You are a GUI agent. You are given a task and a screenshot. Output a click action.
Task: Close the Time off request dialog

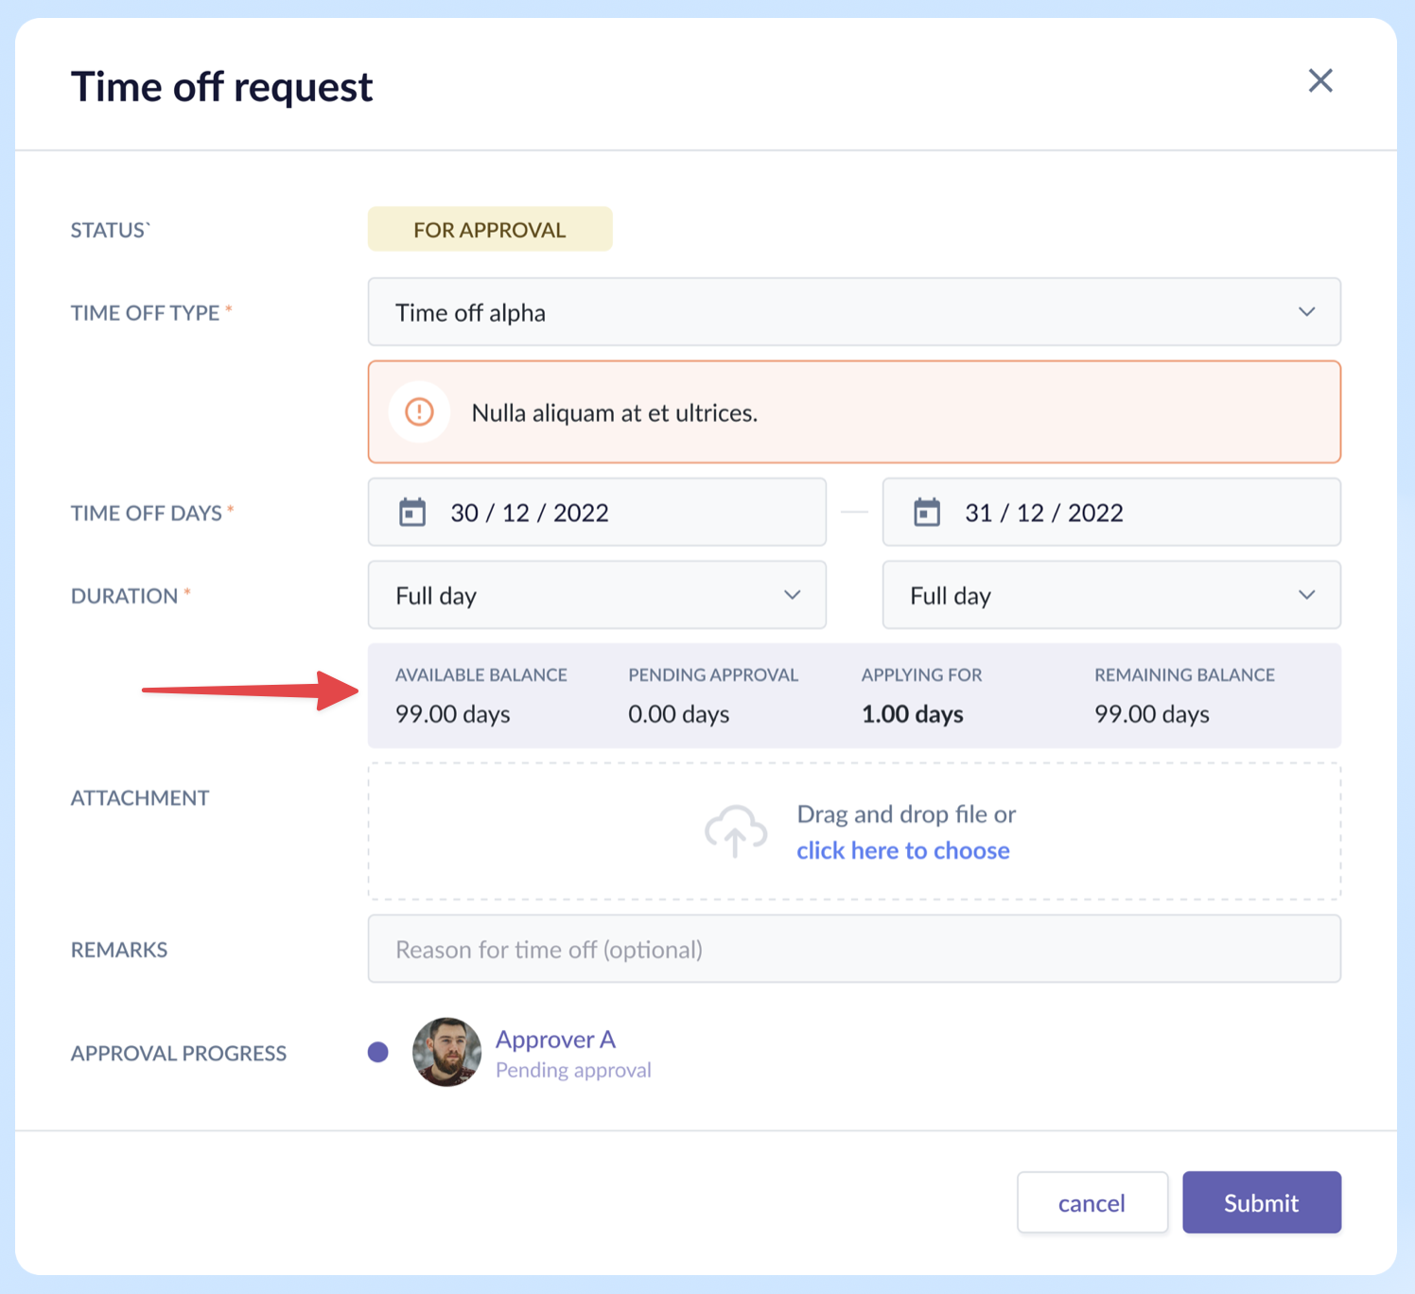pyautogui.click(x=1320, y=81)
